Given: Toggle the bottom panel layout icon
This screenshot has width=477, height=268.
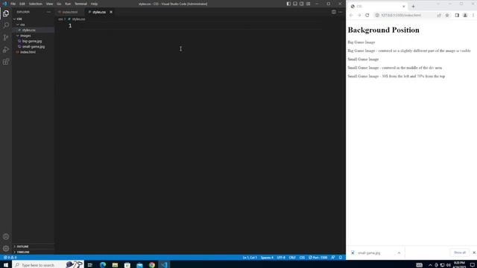Looking at the screenshot, I should [x=295, y=4].
